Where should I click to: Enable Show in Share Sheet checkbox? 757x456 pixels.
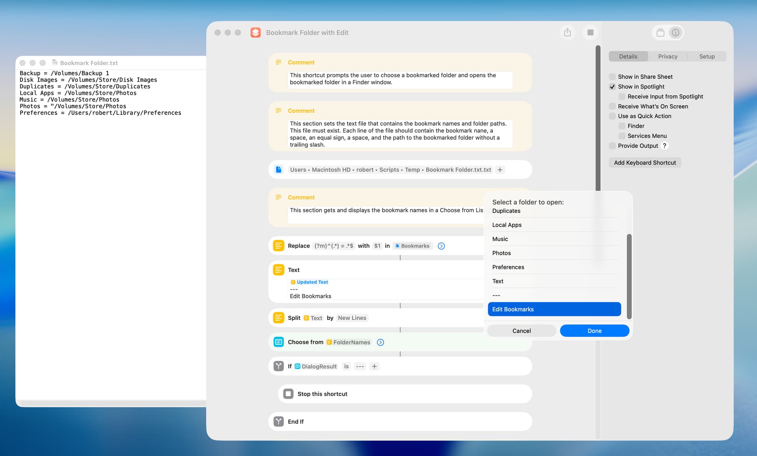pyautogui.click(x=612, y=77)
